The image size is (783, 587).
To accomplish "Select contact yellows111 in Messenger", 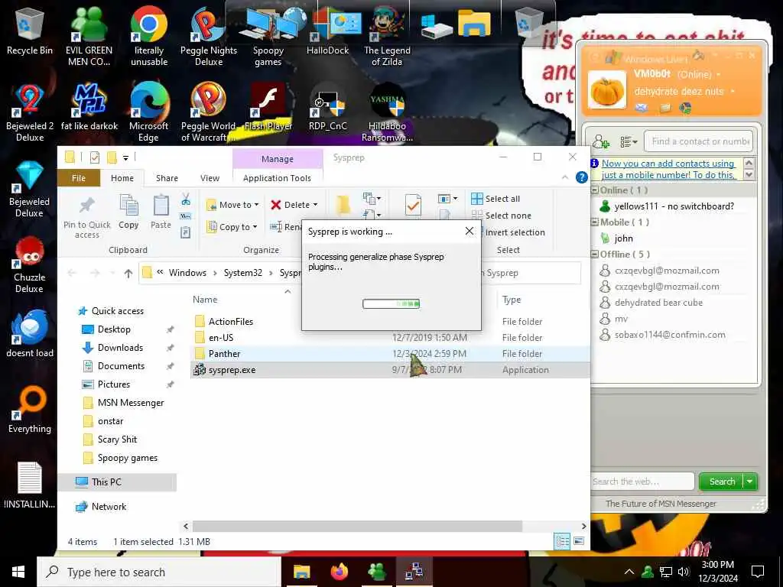I will [674, 206].
